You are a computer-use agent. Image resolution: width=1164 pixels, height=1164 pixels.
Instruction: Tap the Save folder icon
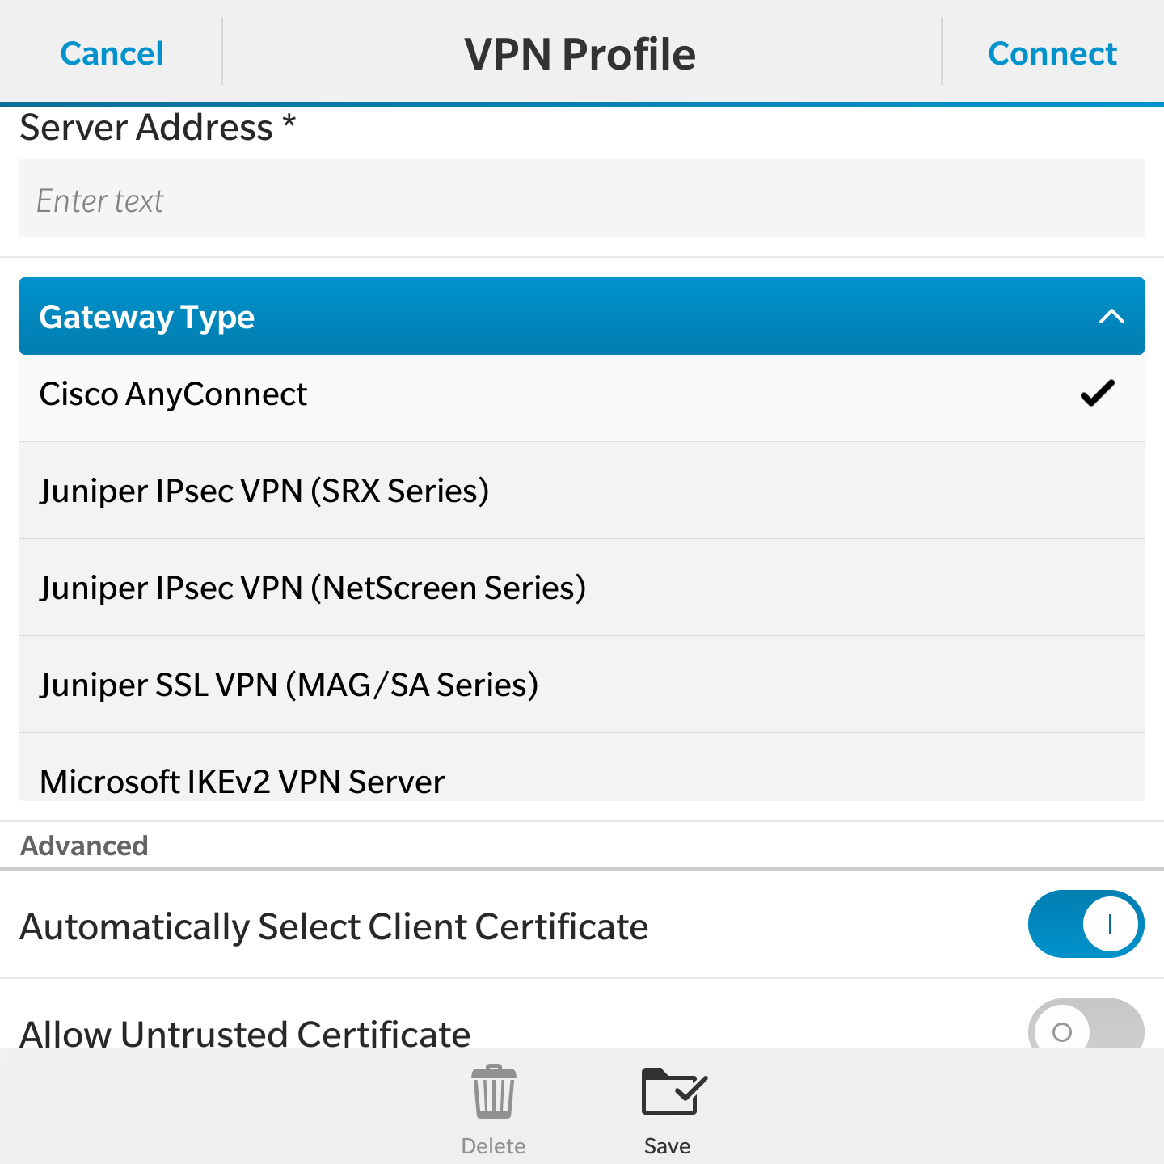coord(674,1091)
